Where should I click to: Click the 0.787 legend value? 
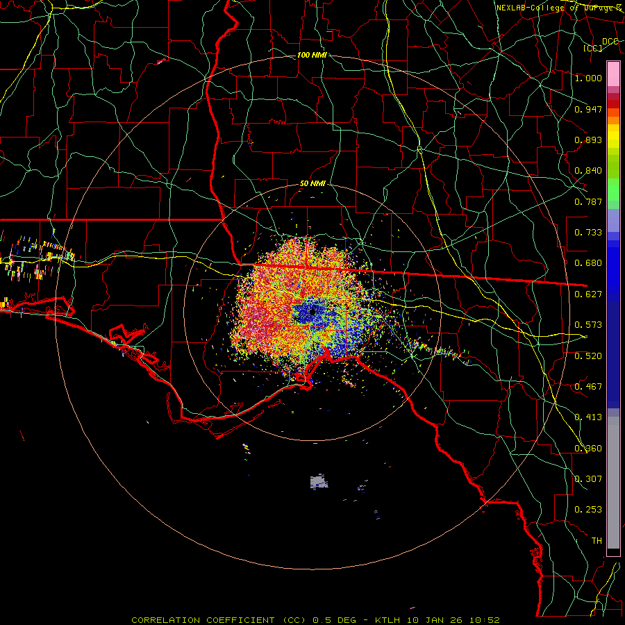pyautogui.click(x=588, y=201)
